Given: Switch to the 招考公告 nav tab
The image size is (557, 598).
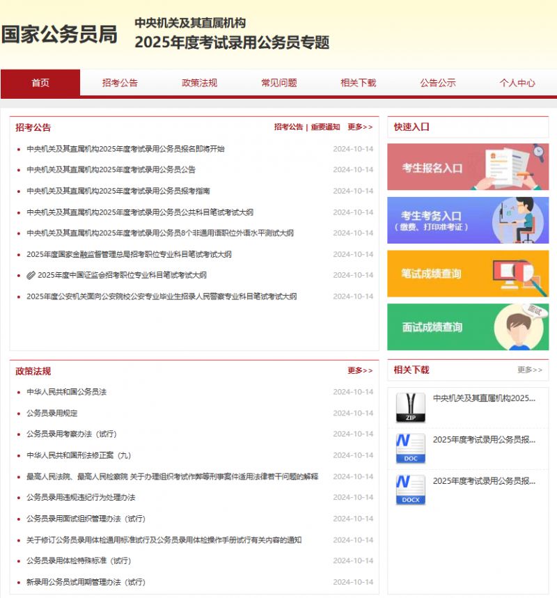Looking at the screenshot, I should (x=120, y=83).
